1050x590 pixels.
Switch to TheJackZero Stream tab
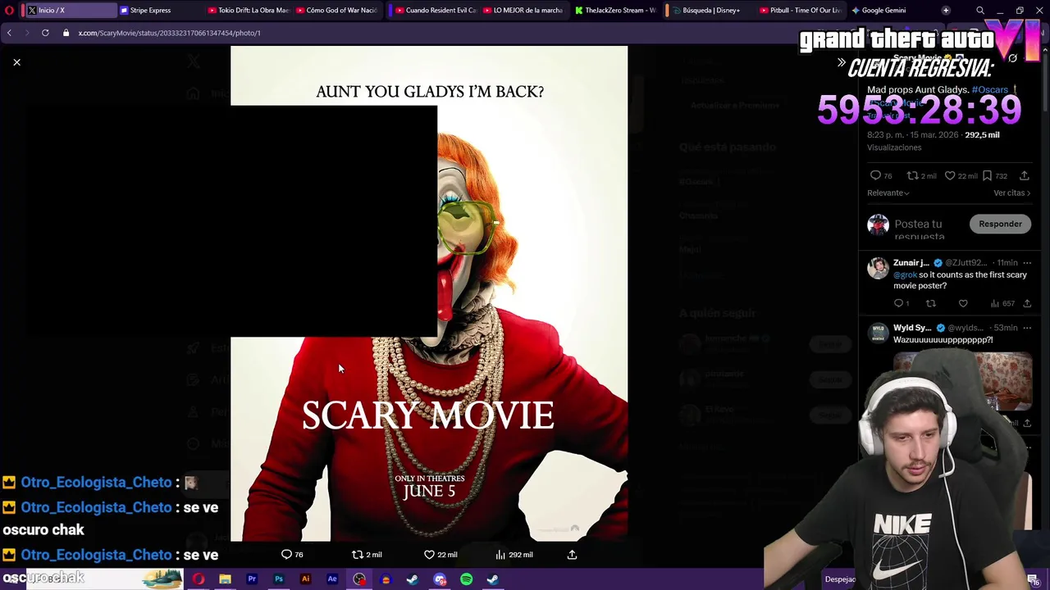point(615,10)
